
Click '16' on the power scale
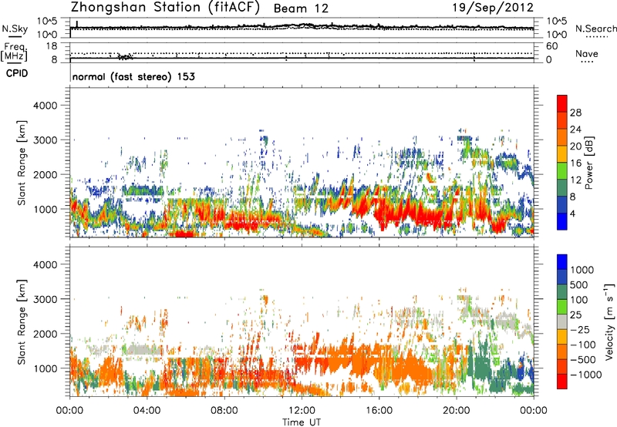tap(575, 163)
